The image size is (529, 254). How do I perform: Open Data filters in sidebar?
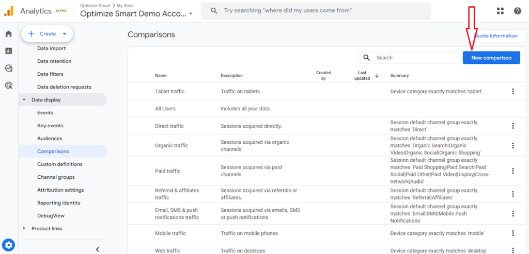tap(50, 74)
